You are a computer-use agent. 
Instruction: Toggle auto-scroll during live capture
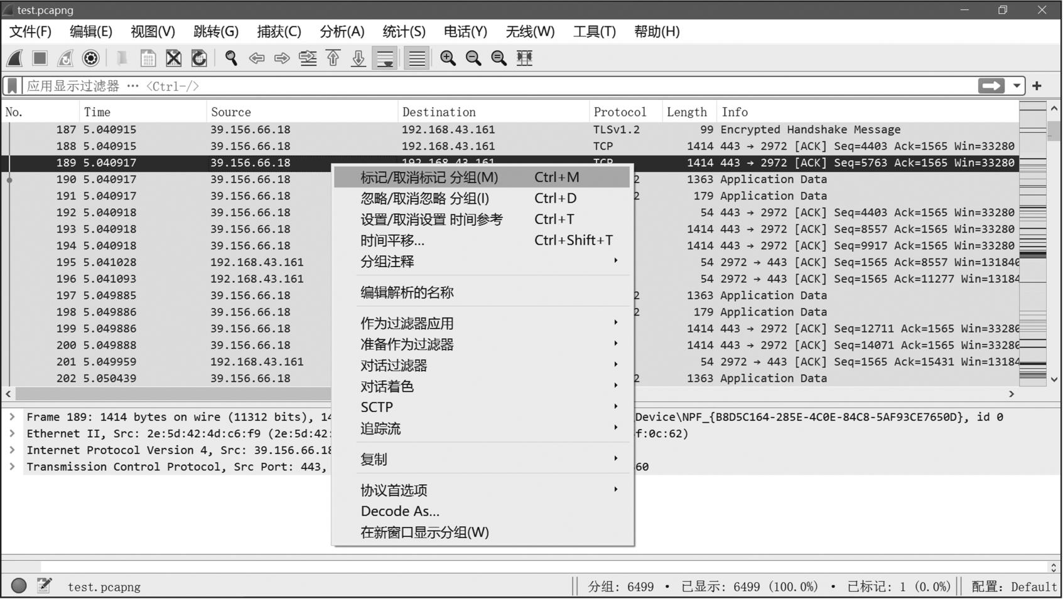tap(385, 58)
